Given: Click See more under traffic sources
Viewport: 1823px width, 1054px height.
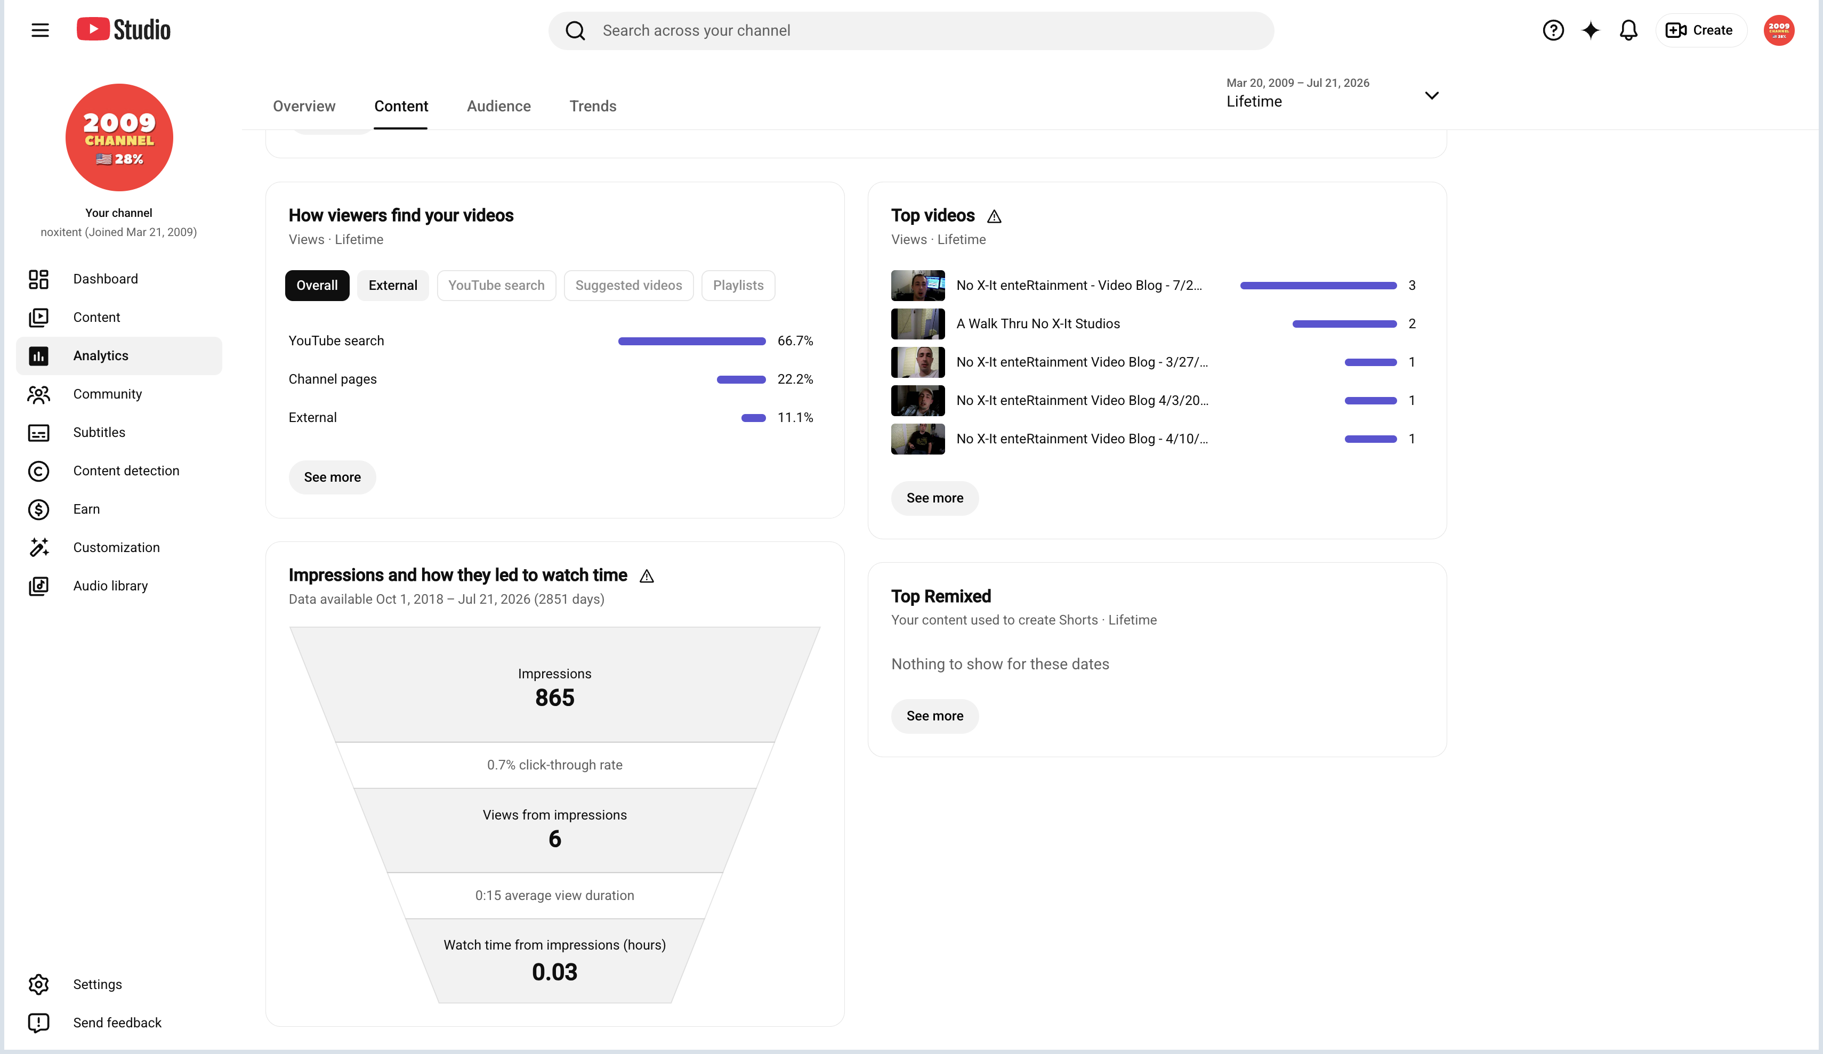Looking at the screenshot, I should (x=332, y=477).
